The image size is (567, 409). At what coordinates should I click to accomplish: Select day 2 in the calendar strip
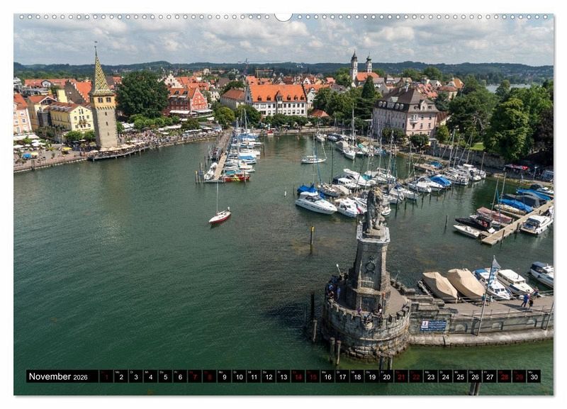120,376
